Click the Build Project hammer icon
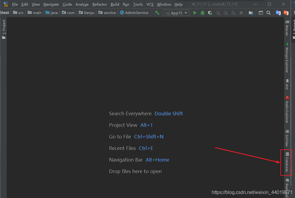Screen dimensions: 295x198 [157, 13]
